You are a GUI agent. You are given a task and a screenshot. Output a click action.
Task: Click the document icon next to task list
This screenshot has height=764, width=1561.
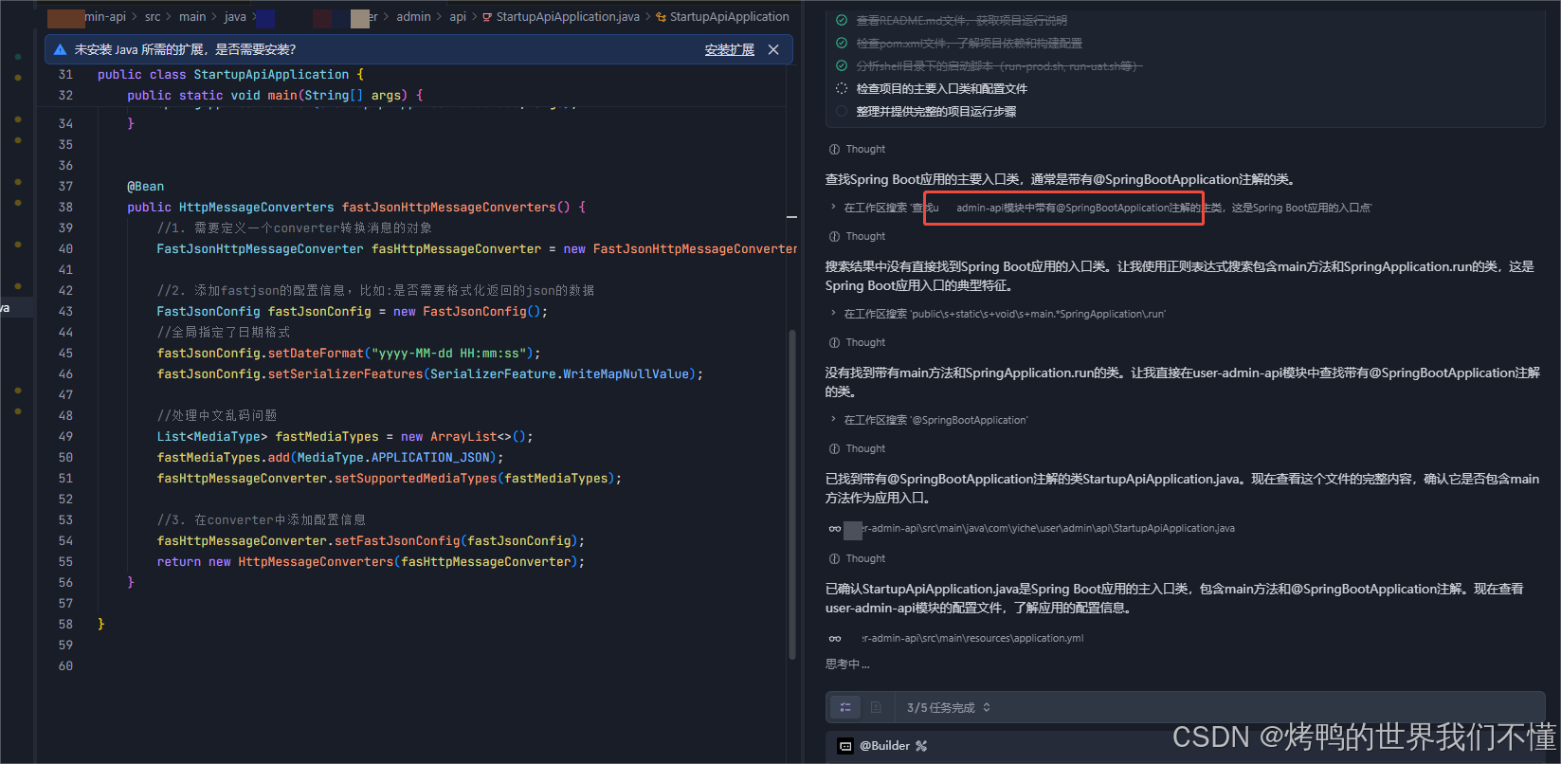pyautogui.click(x=876, y=707)
